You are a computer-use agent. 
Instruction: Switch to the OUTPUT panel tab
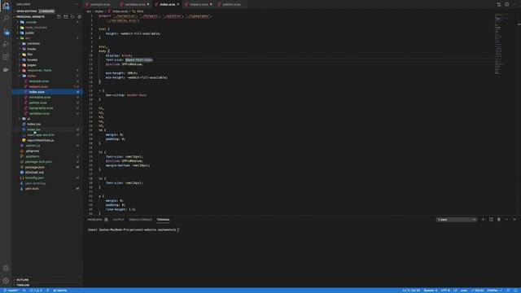tap(118, 220)
